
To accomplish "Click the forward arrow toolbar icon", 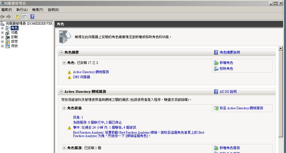I will pos(8,17).
